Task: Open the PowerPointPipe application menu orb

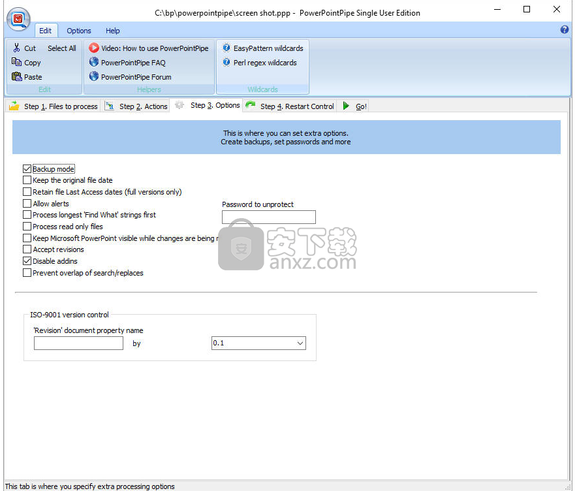Action: 18,18
